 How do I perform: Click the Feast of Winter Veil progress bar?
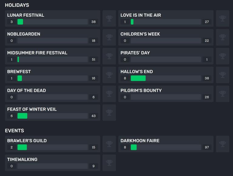[x=52, y=116]
